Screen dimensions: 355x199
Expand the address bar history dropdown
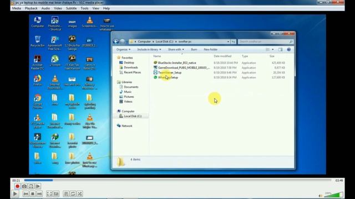click(x=228, y=42)
